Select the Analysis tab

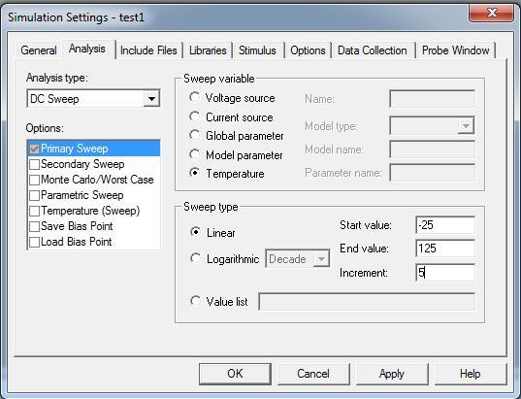[87, 50]
